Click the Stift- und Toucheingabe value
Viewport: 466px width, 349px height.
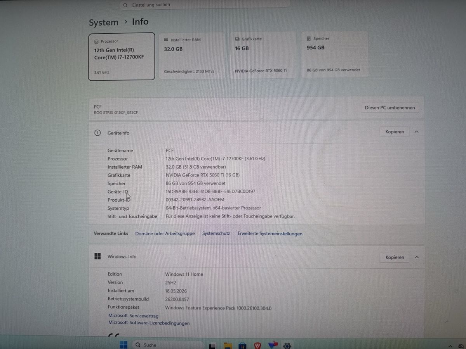click(230, 216)
